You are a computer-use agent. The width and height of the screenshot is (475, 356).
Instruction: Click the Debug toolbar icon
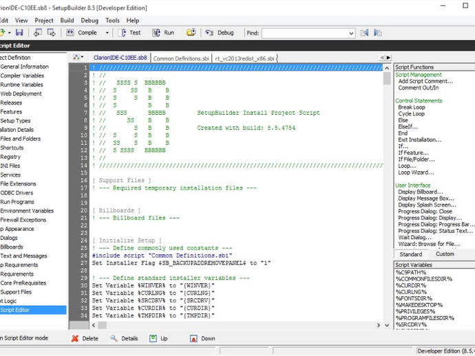(209, 33)
